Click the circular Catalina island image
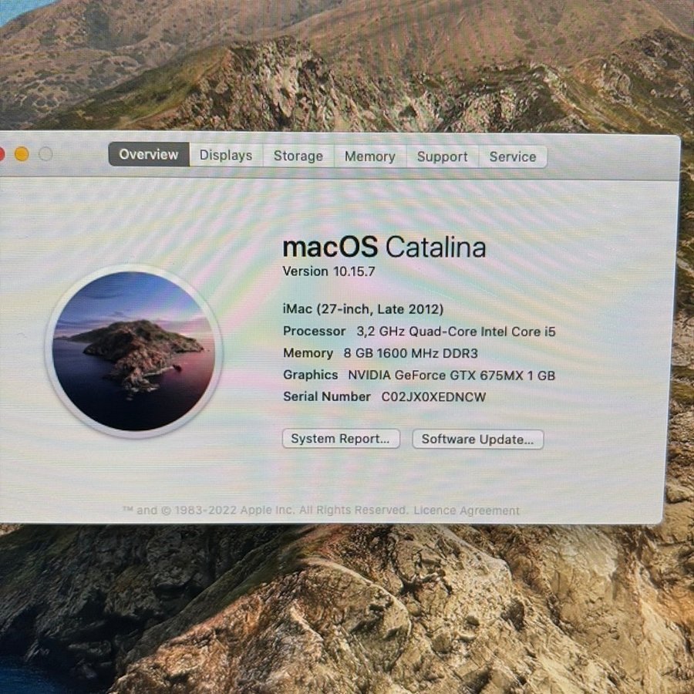This screenshot has width=694, height=694. pos(133,351)
